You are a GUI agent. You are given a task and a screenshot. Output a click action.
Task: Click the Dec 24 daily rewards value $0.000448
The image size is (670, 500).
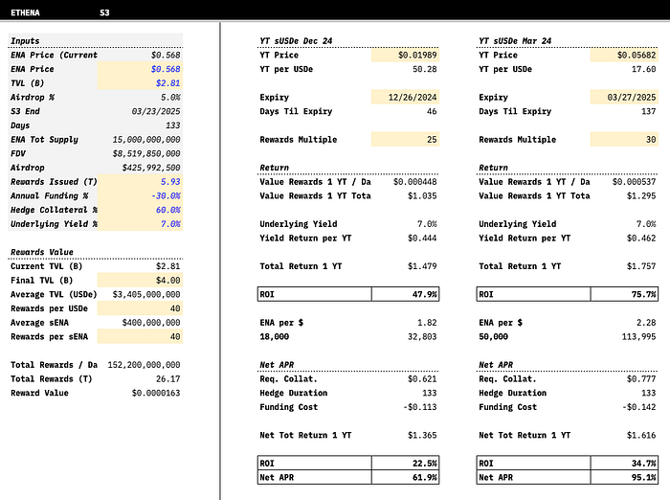(x=414, y=182)
